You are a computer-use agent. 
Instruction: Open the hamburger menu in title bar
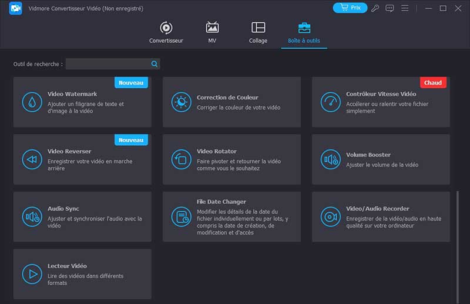tap(404, 8)
